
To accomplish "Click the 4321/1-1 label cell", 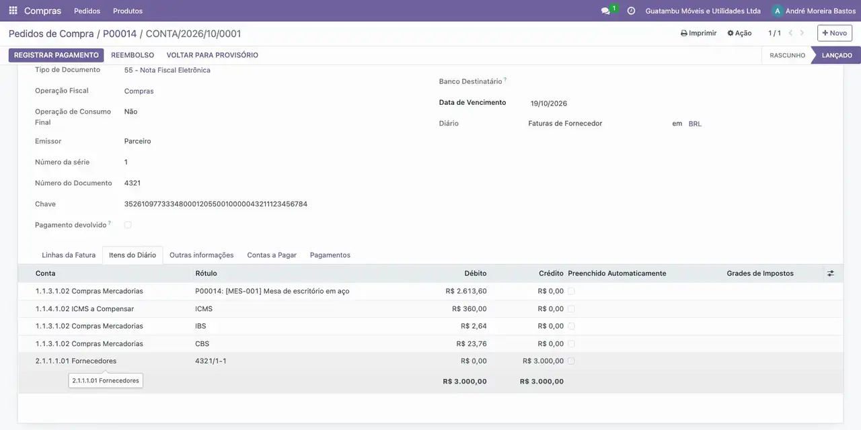I will [x=211, y=361].
